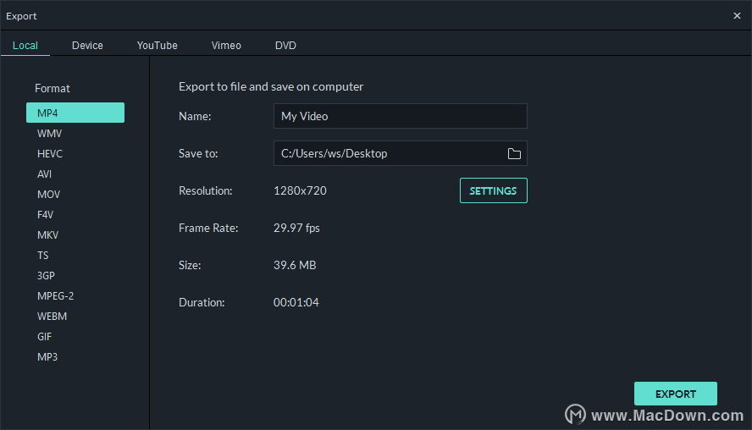Image resolution: width=752 pixels, height=430 pixels.
Task: Select the Vimeo tab
Action: tap(226, 46)
